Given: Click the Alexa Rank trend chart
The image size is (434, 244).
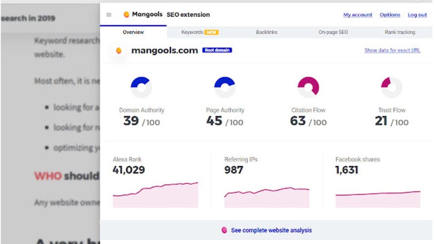Looking at the screenshot, I should (156, 195).
